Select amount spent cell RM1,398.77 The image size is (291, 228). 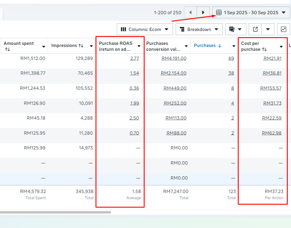tap(33, 74)
